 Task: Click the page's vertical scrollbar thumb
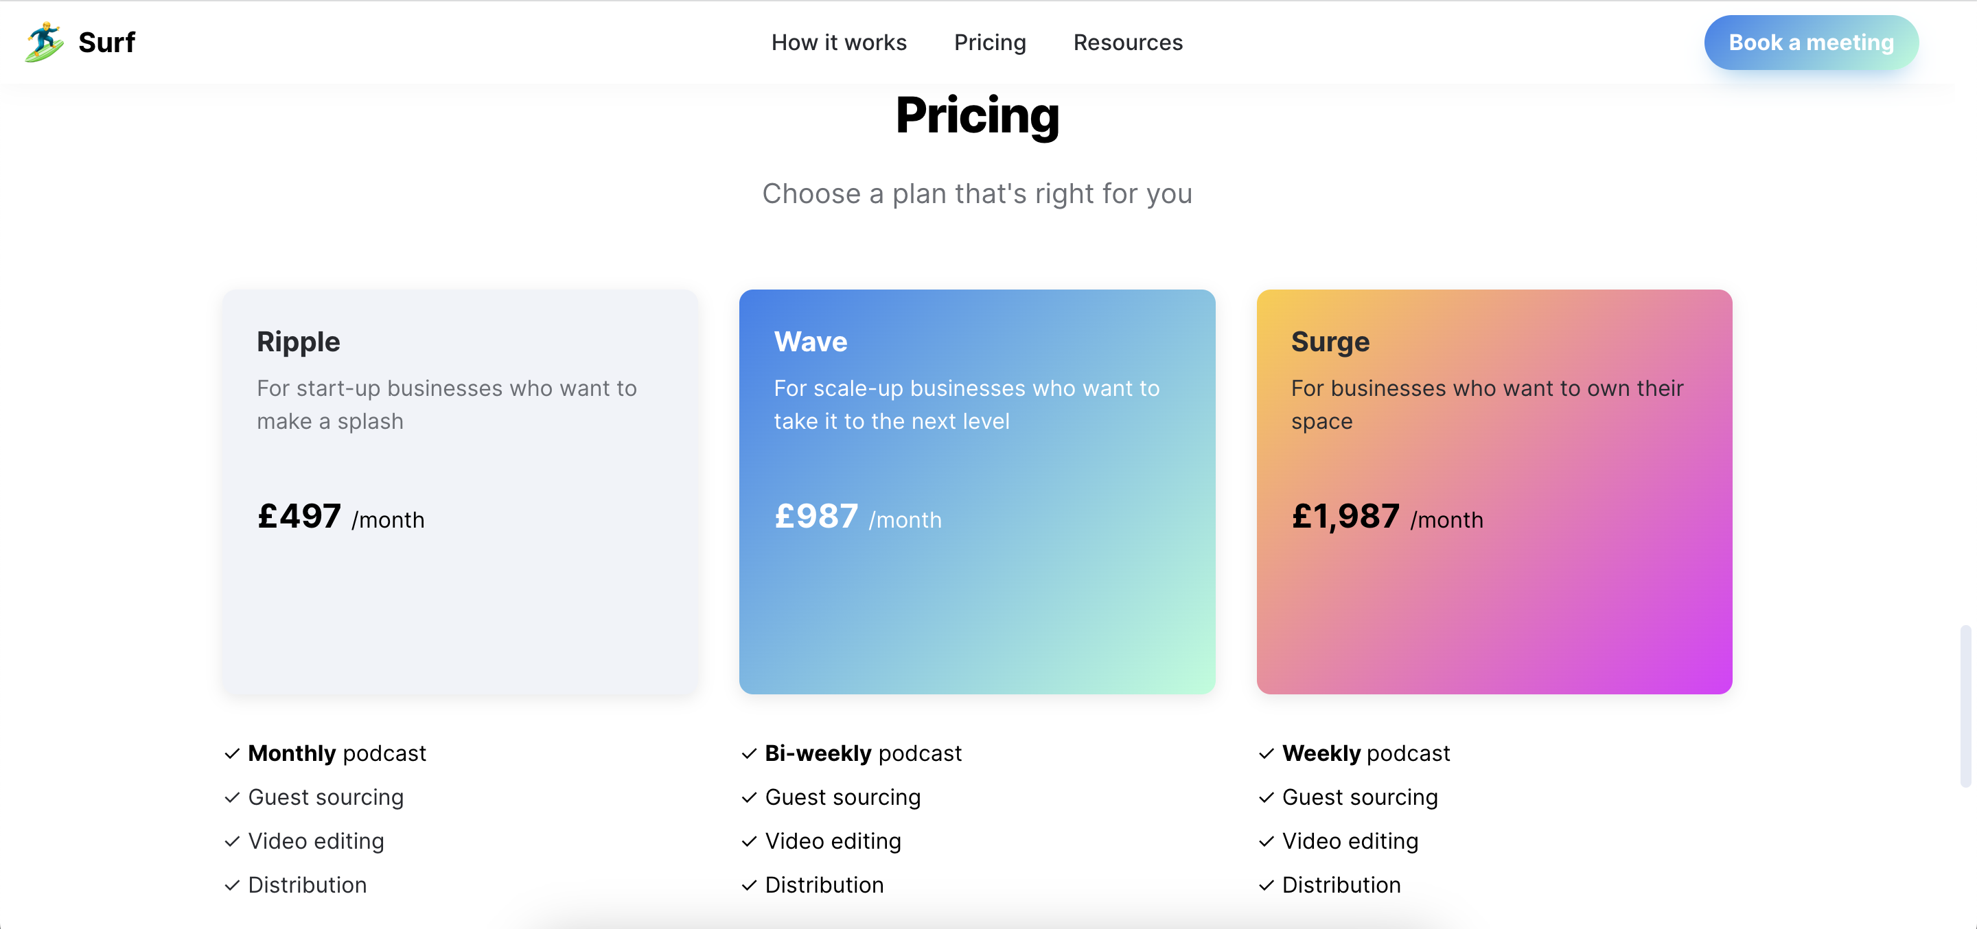click(x=1965, y=706)
